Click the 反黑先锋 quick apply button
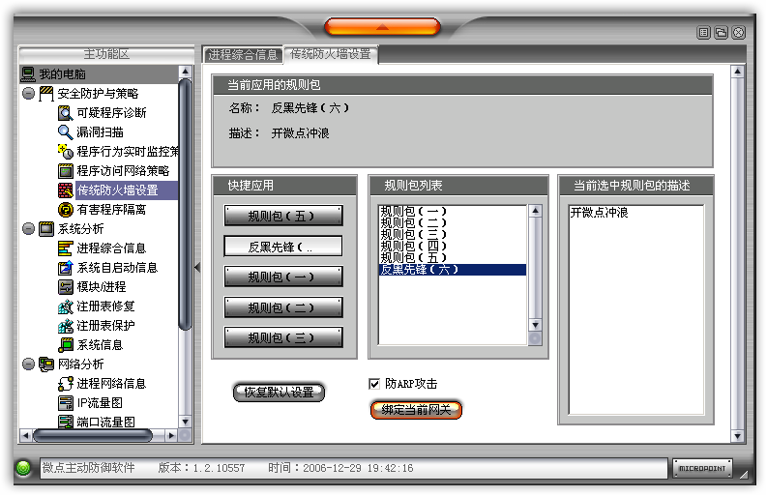This screenshot has height=496, width=767. coord(283,247)
